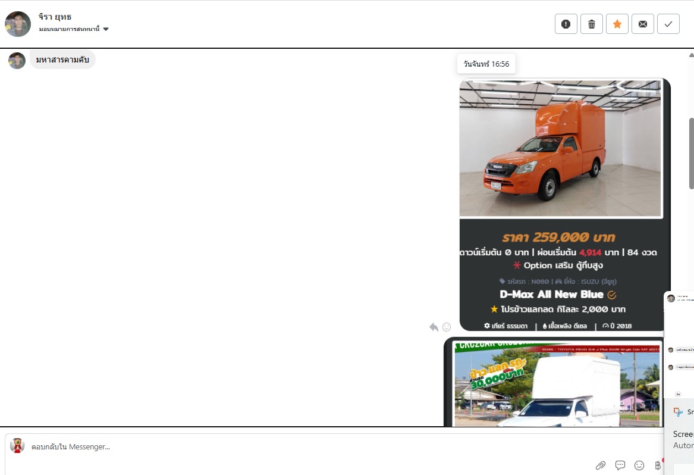Attach a file with the paperclip icon

[600, 465]
